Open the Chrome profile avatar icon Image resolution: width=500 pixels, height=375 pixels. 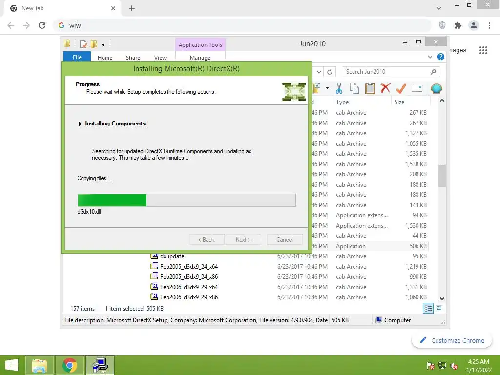474,25
